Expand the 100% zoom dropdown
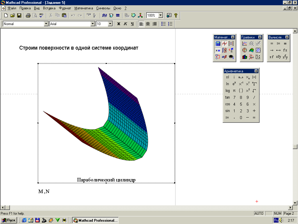Screen dimensions: 298x224 pos(161,15)
